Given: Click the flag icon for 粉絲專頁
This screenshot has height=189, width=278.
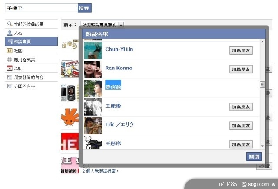Looking at the screenshot, I should (x=10, y=42).
